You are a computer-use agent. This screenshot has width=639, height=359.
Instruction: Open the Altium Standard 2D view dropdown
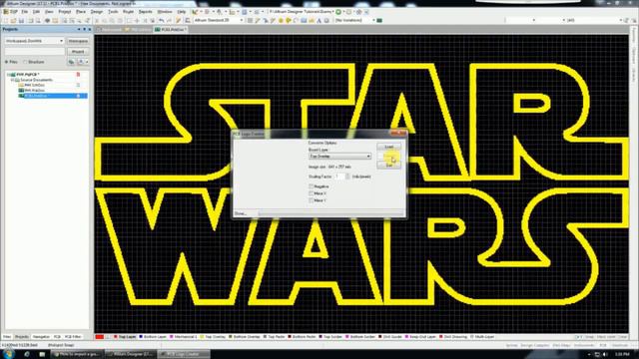(219, 20)
